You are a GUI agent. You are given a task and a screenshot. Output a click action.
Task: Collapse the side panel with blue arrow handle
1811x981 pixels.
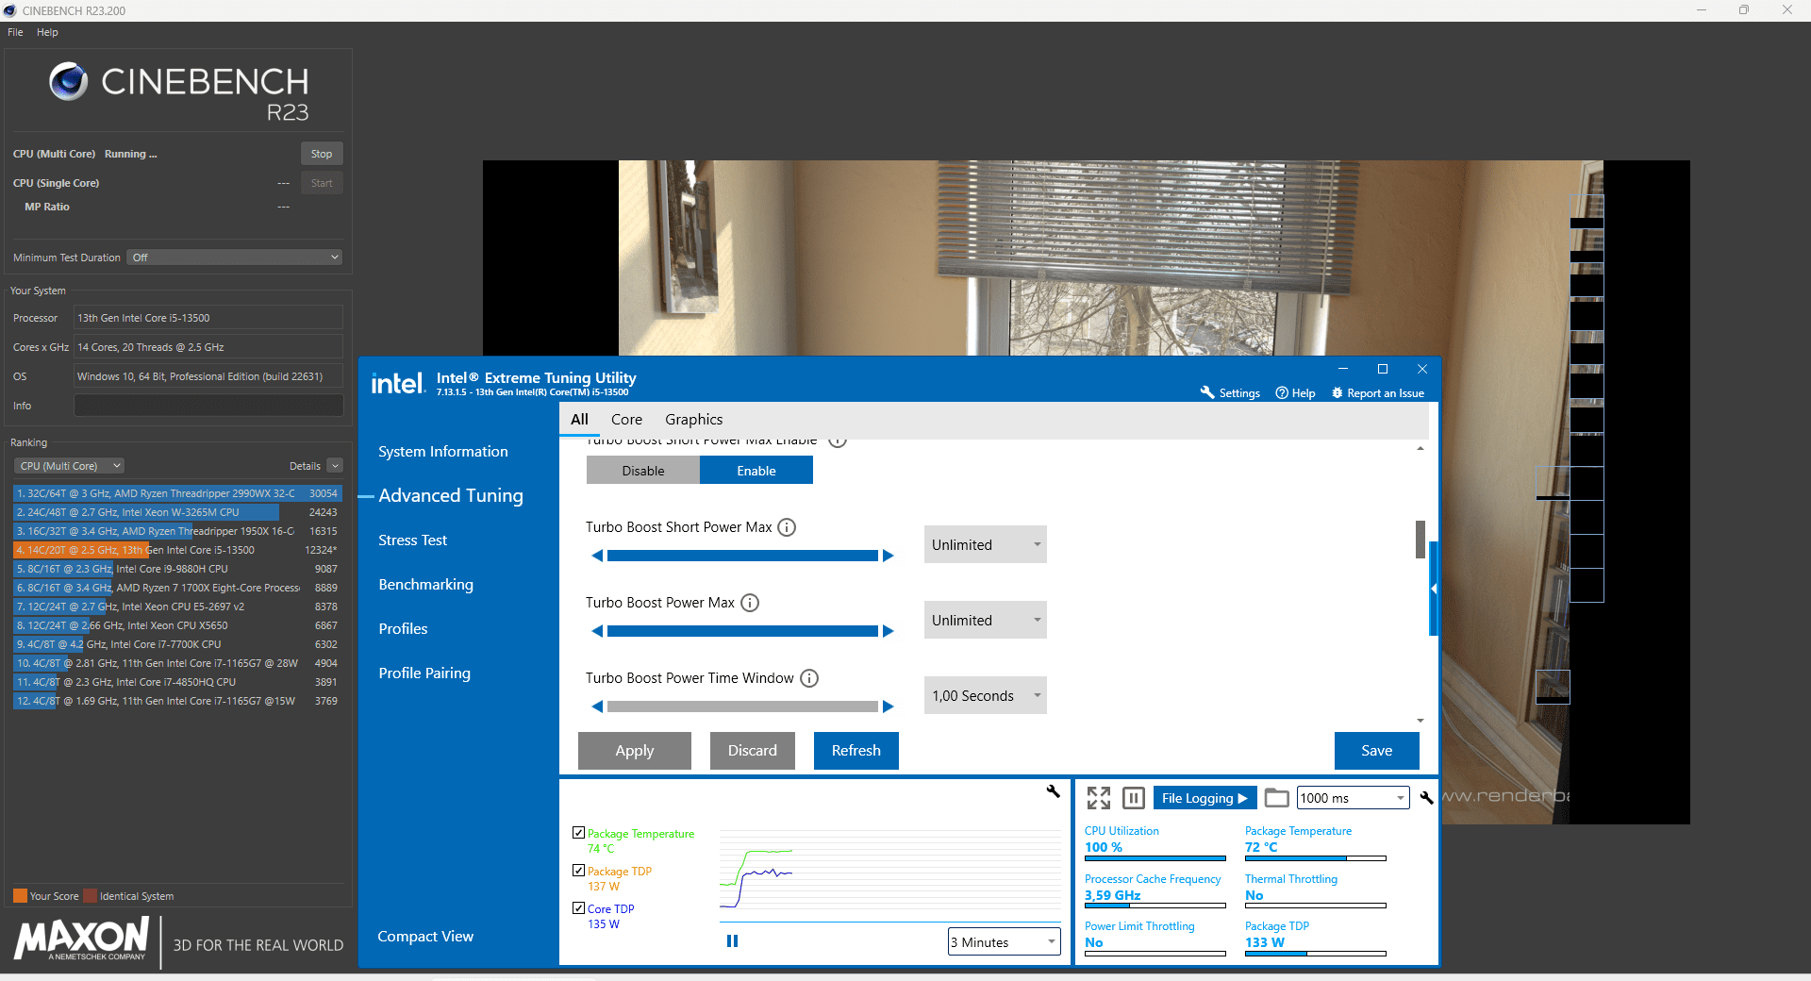click(1434, 589)
